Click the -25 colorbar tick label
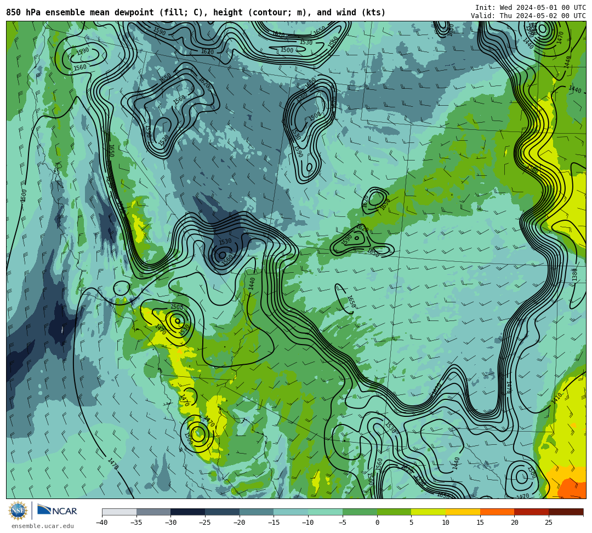The height and width of the screenshot is (533, 592). pyautogui.click(x=205, y=523)
